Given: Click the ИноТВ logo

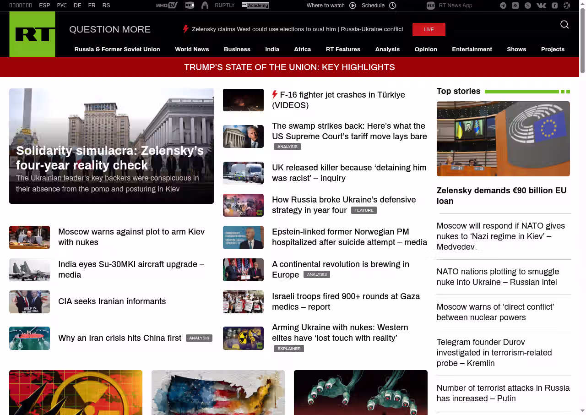Looking at the screenshot, I should pos(166,5).
